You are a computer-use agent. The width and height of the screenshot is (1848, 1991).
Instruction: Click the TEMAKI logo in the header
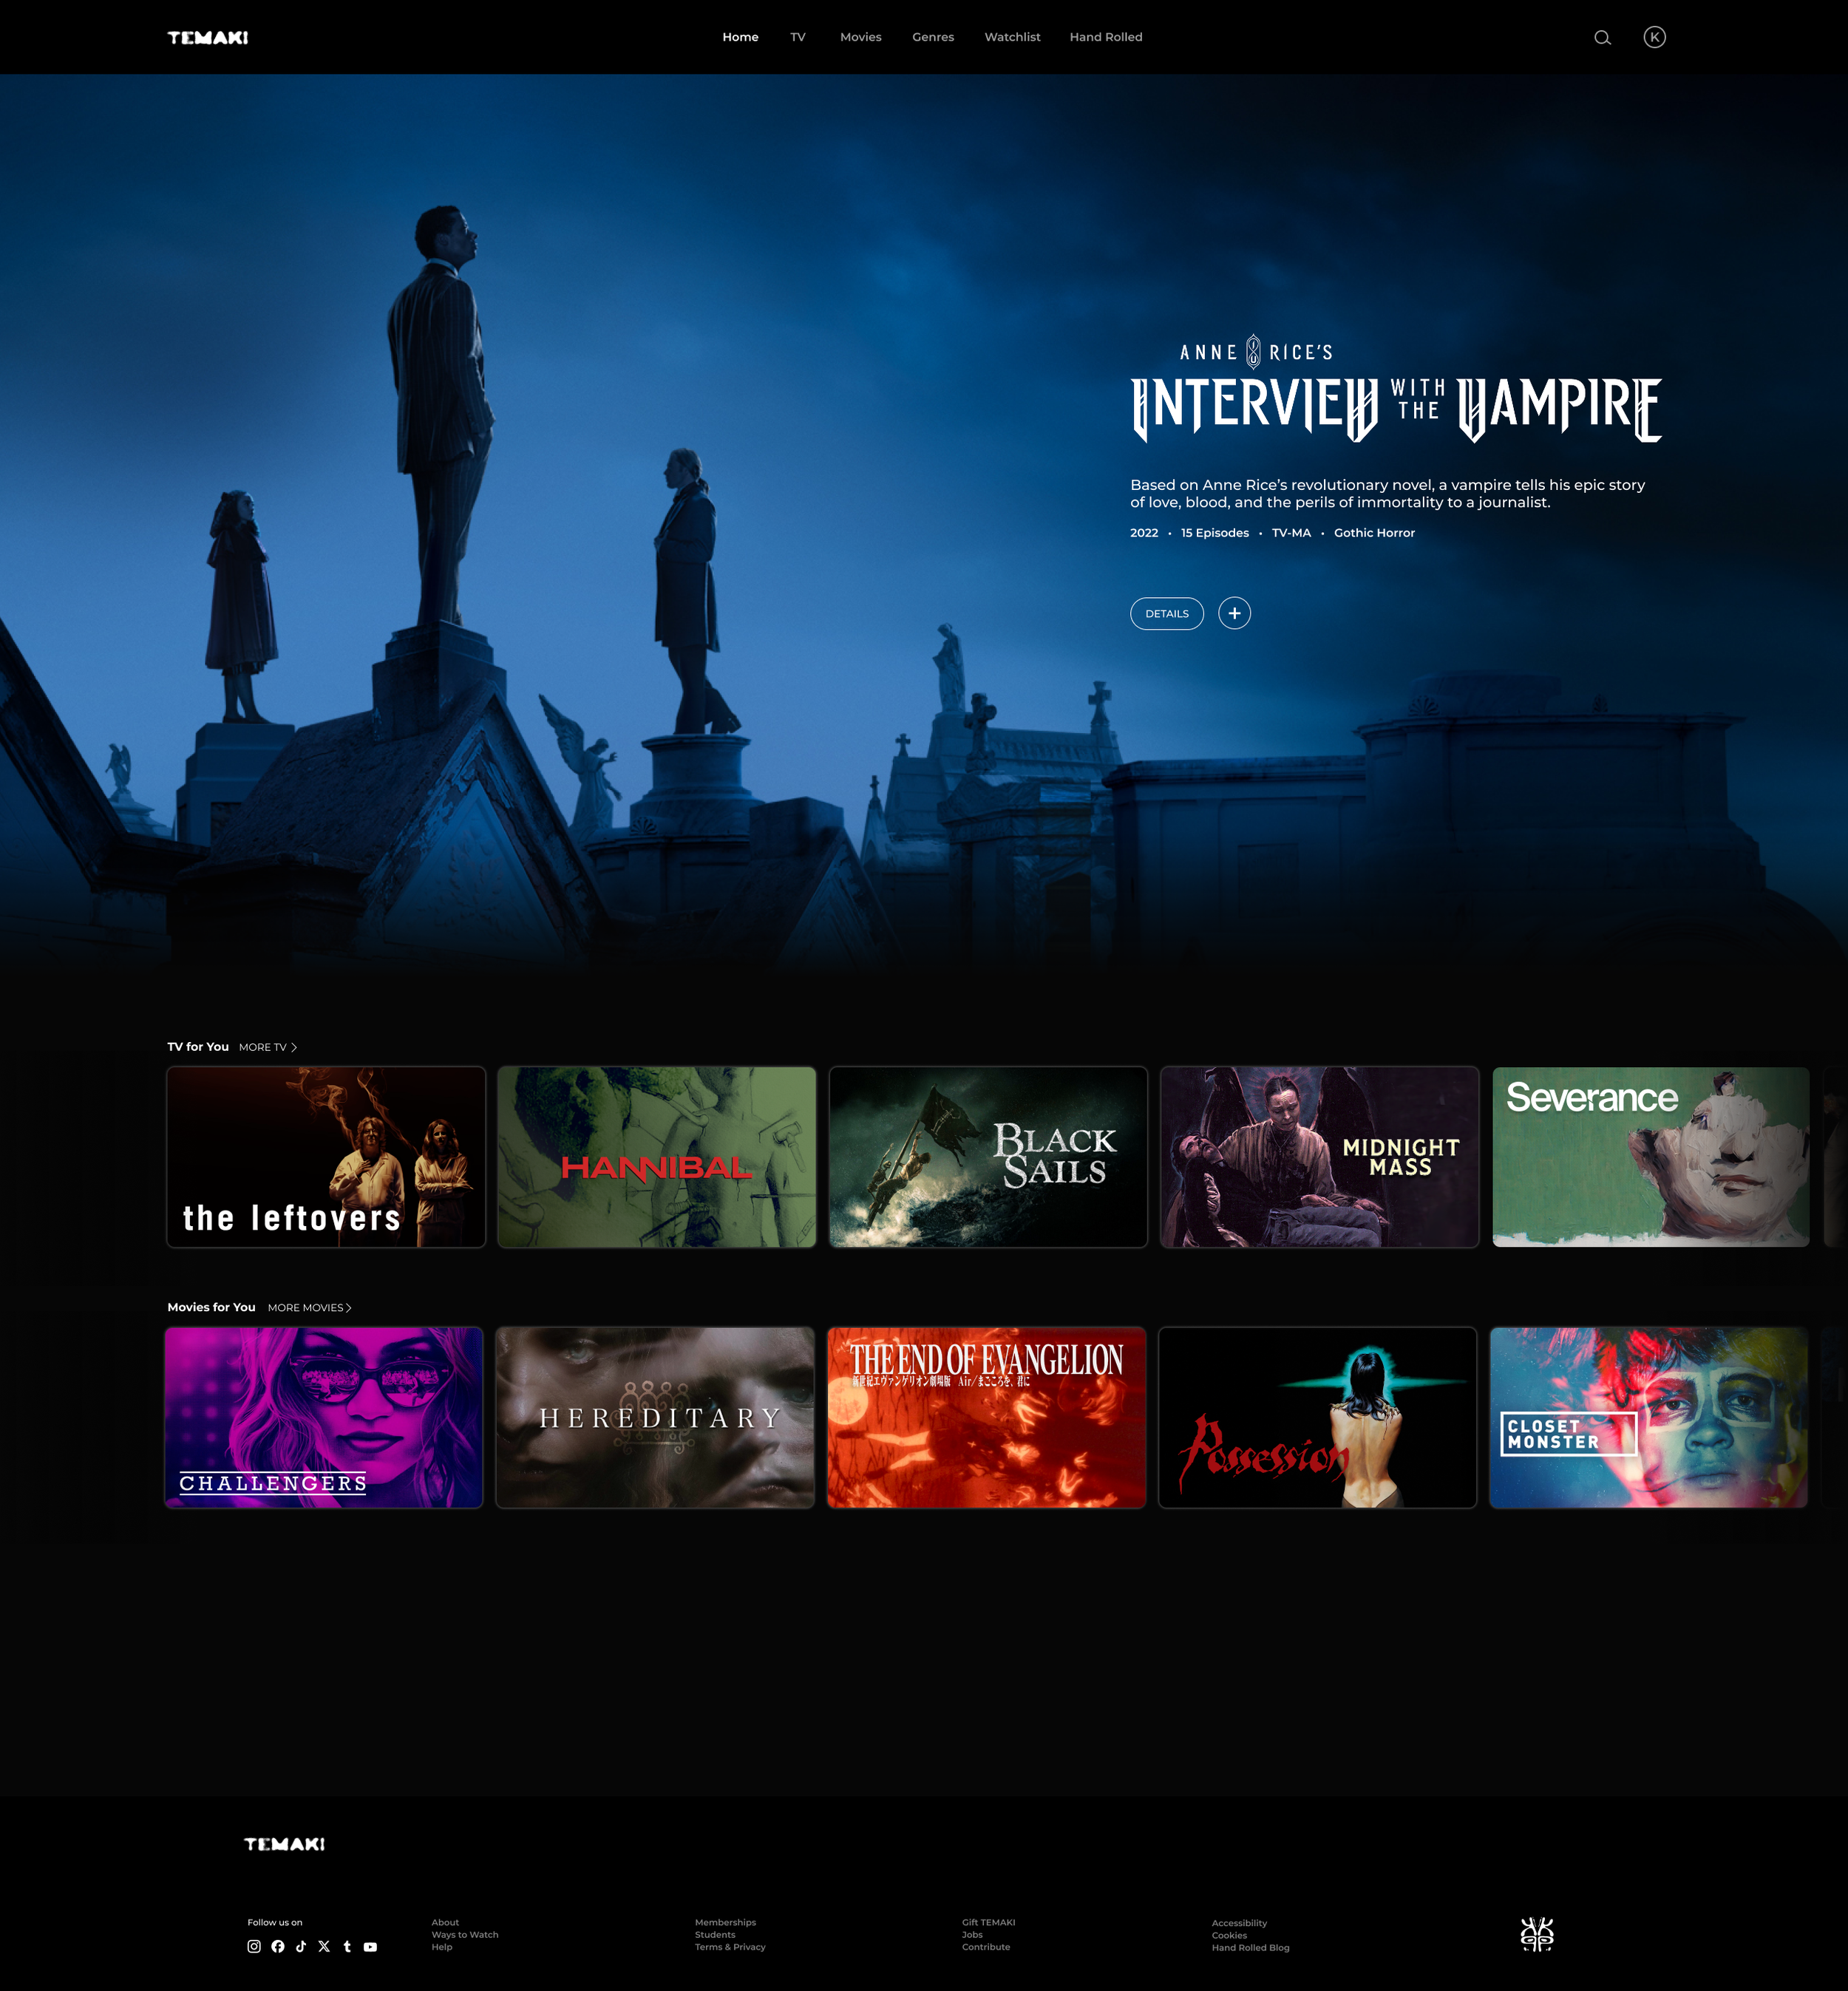pyautogui.click(x=206, y=37)
